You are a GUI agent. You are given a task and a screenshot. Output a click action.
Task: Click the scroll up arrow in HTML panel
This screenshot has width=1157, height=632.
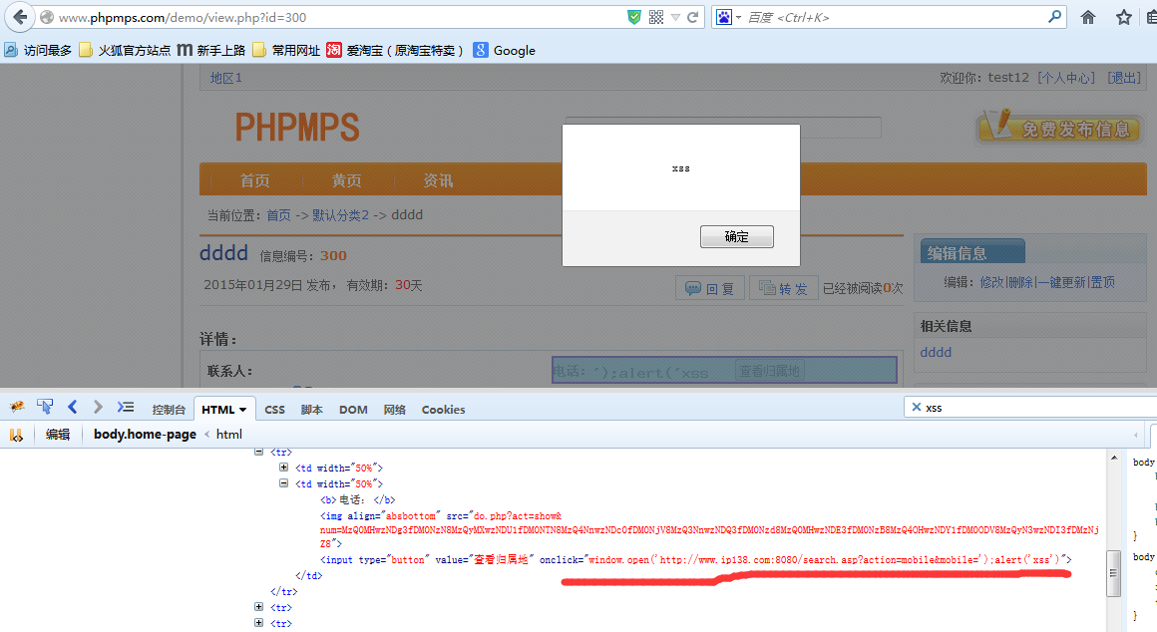tap(1114, 458)
